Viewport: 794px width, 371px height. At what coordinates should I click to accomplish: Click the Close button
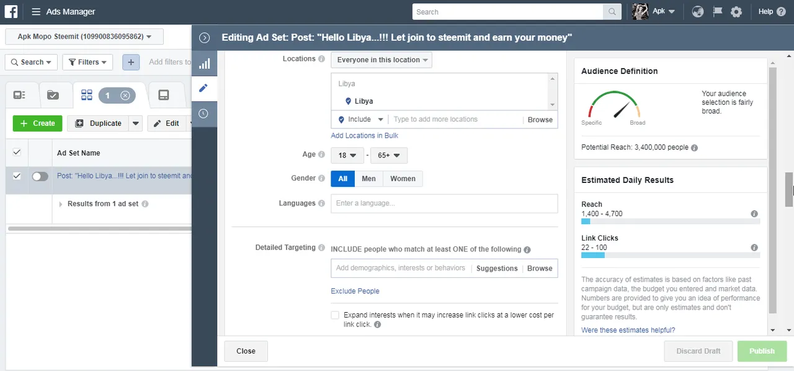[246, 351]
